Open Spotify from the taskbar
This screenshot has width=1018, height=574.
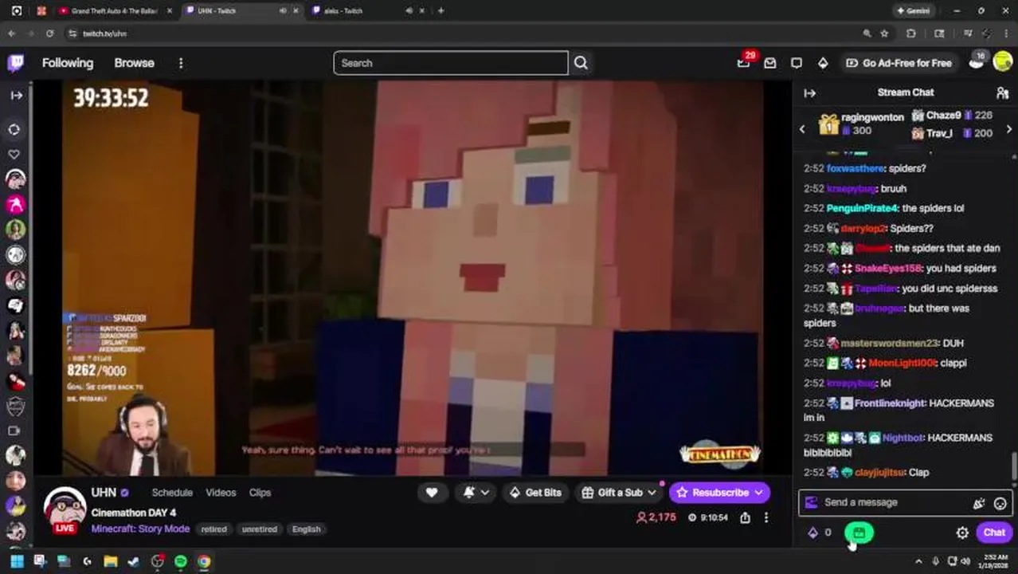[x=181, y=561]
